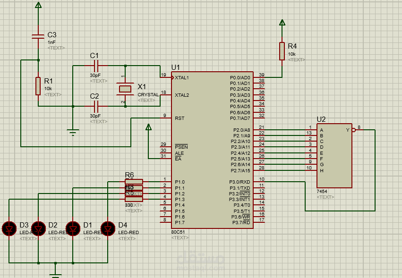Select the X1 crystal symbol
This screenshot has height=278, width=402.
coord(125,89)
